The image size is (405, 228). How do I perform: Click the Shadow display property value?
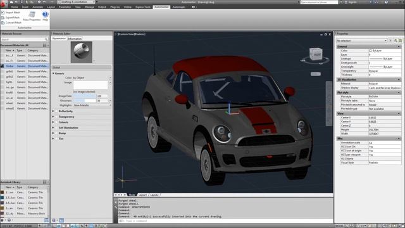click(x=385, y=88)
